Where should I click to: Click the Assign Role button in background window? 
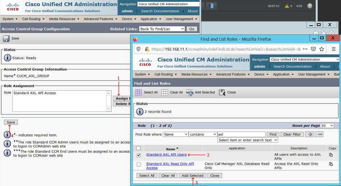click(122, 98)
